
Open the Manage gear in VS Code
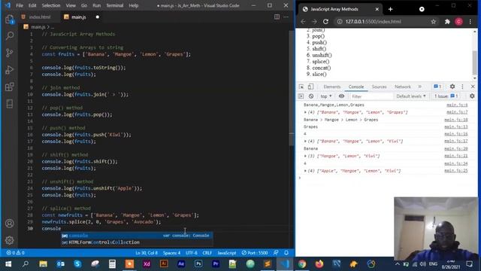click(10, 240)
